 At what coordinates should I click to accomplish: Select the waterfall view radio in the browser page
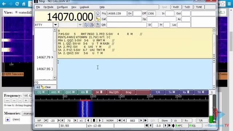16,12
